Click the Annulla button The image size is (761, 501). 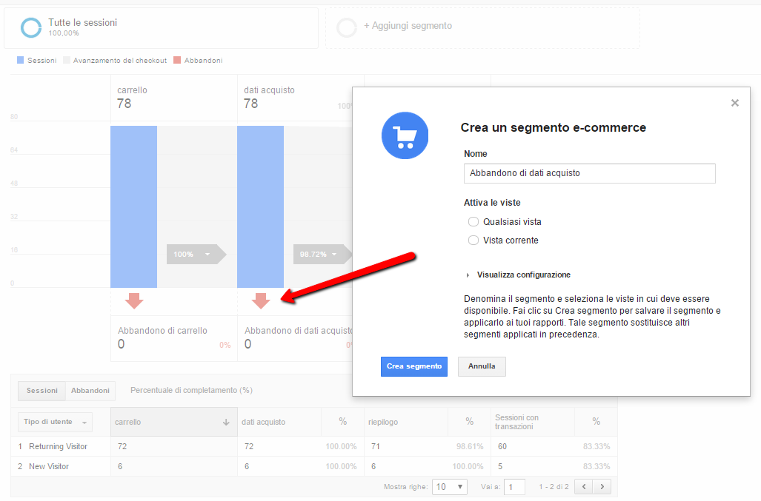(482, 366)
